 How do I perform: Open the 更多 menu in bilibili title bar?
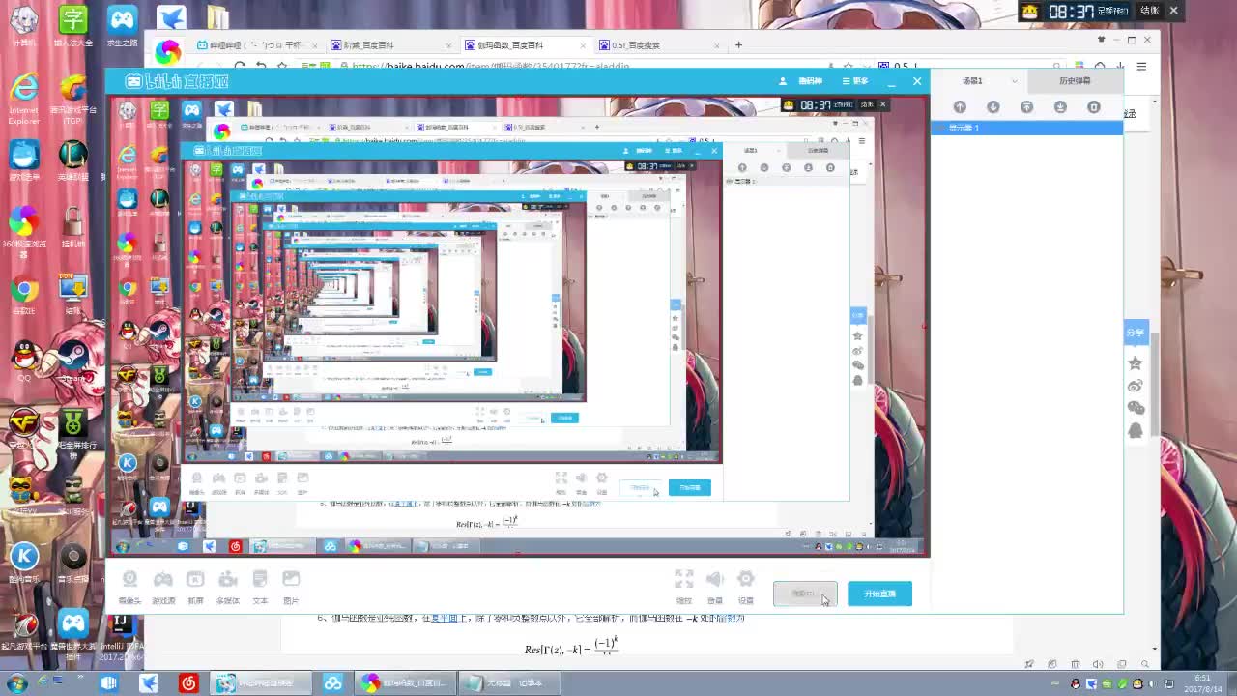point(855,81)
